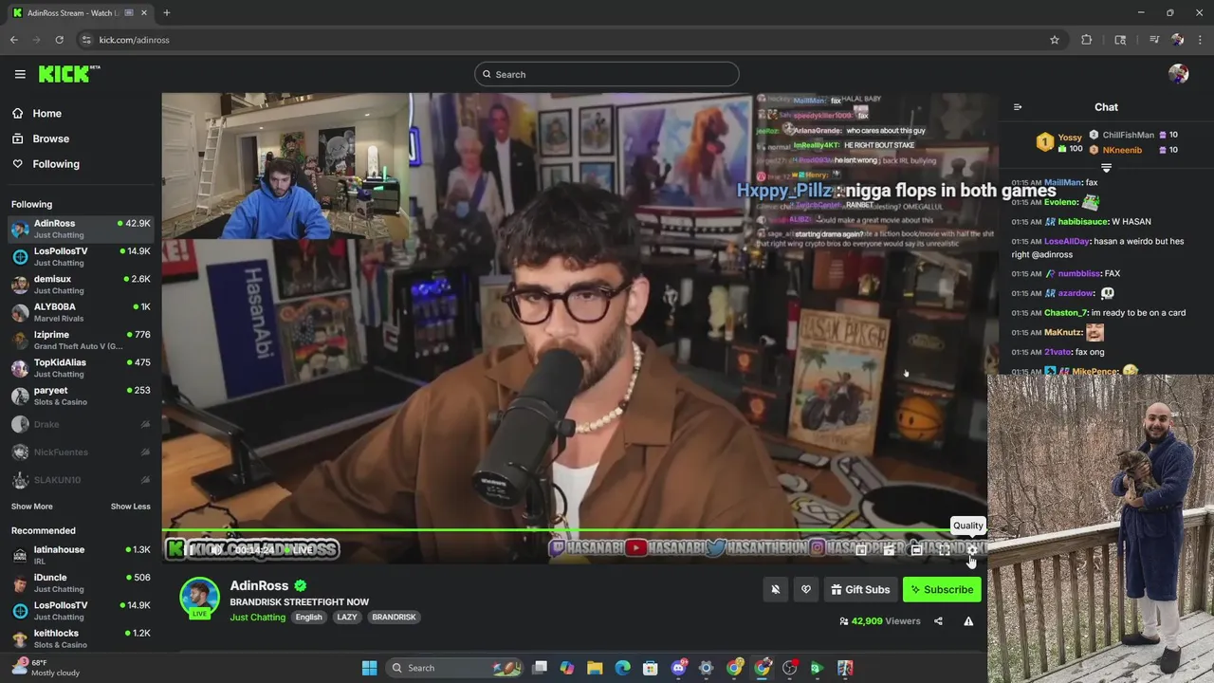
Task: Click the green Subscribe button
Action: pos(942,589)
